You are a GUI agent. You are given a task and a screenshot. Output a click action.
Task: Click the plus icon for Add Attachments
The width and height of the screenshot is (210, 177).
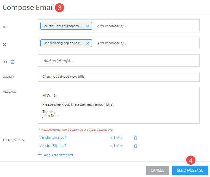tap(40, 155)
